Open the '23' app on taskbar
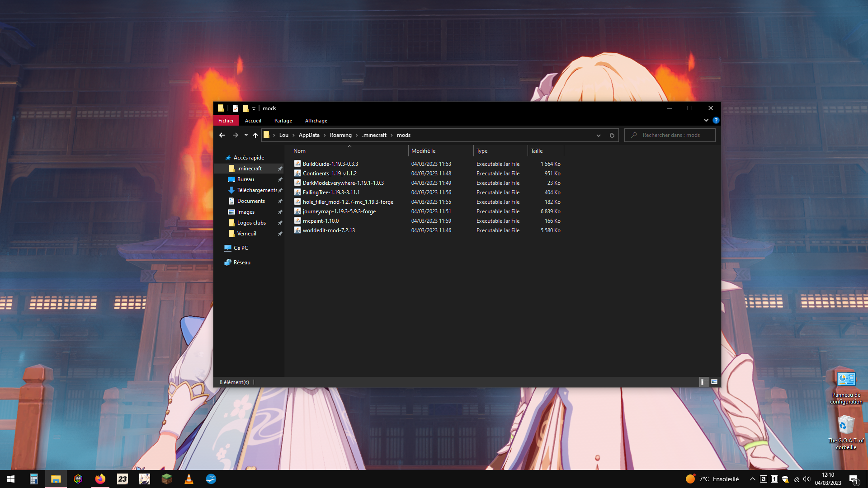868x488 pixels. (x=123, y=479)
